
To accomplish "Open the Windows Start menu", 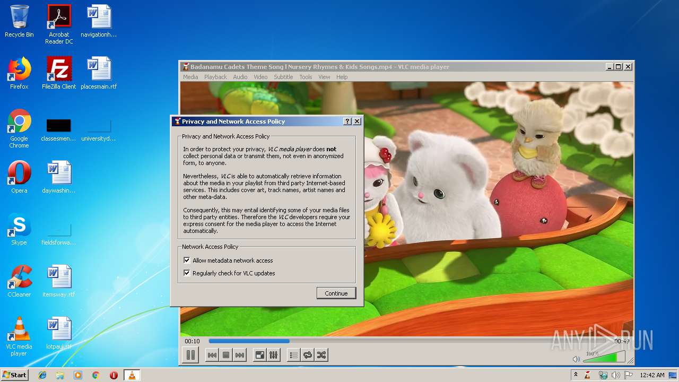I will (14, 375).
